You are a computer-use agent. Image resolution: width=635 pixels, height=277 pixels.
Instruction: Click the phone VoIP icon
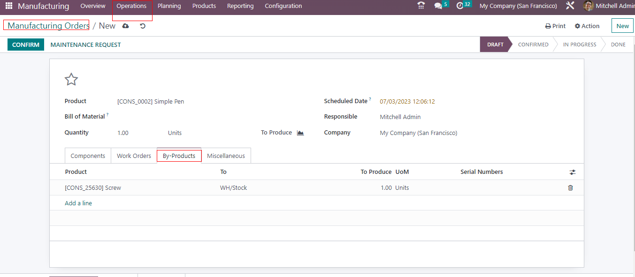tap(421, 6)
